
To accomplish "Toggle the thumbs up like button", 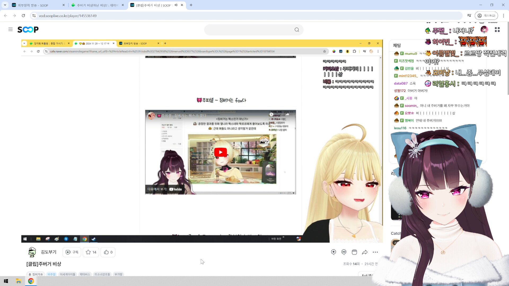I will [x=108, y=252].
